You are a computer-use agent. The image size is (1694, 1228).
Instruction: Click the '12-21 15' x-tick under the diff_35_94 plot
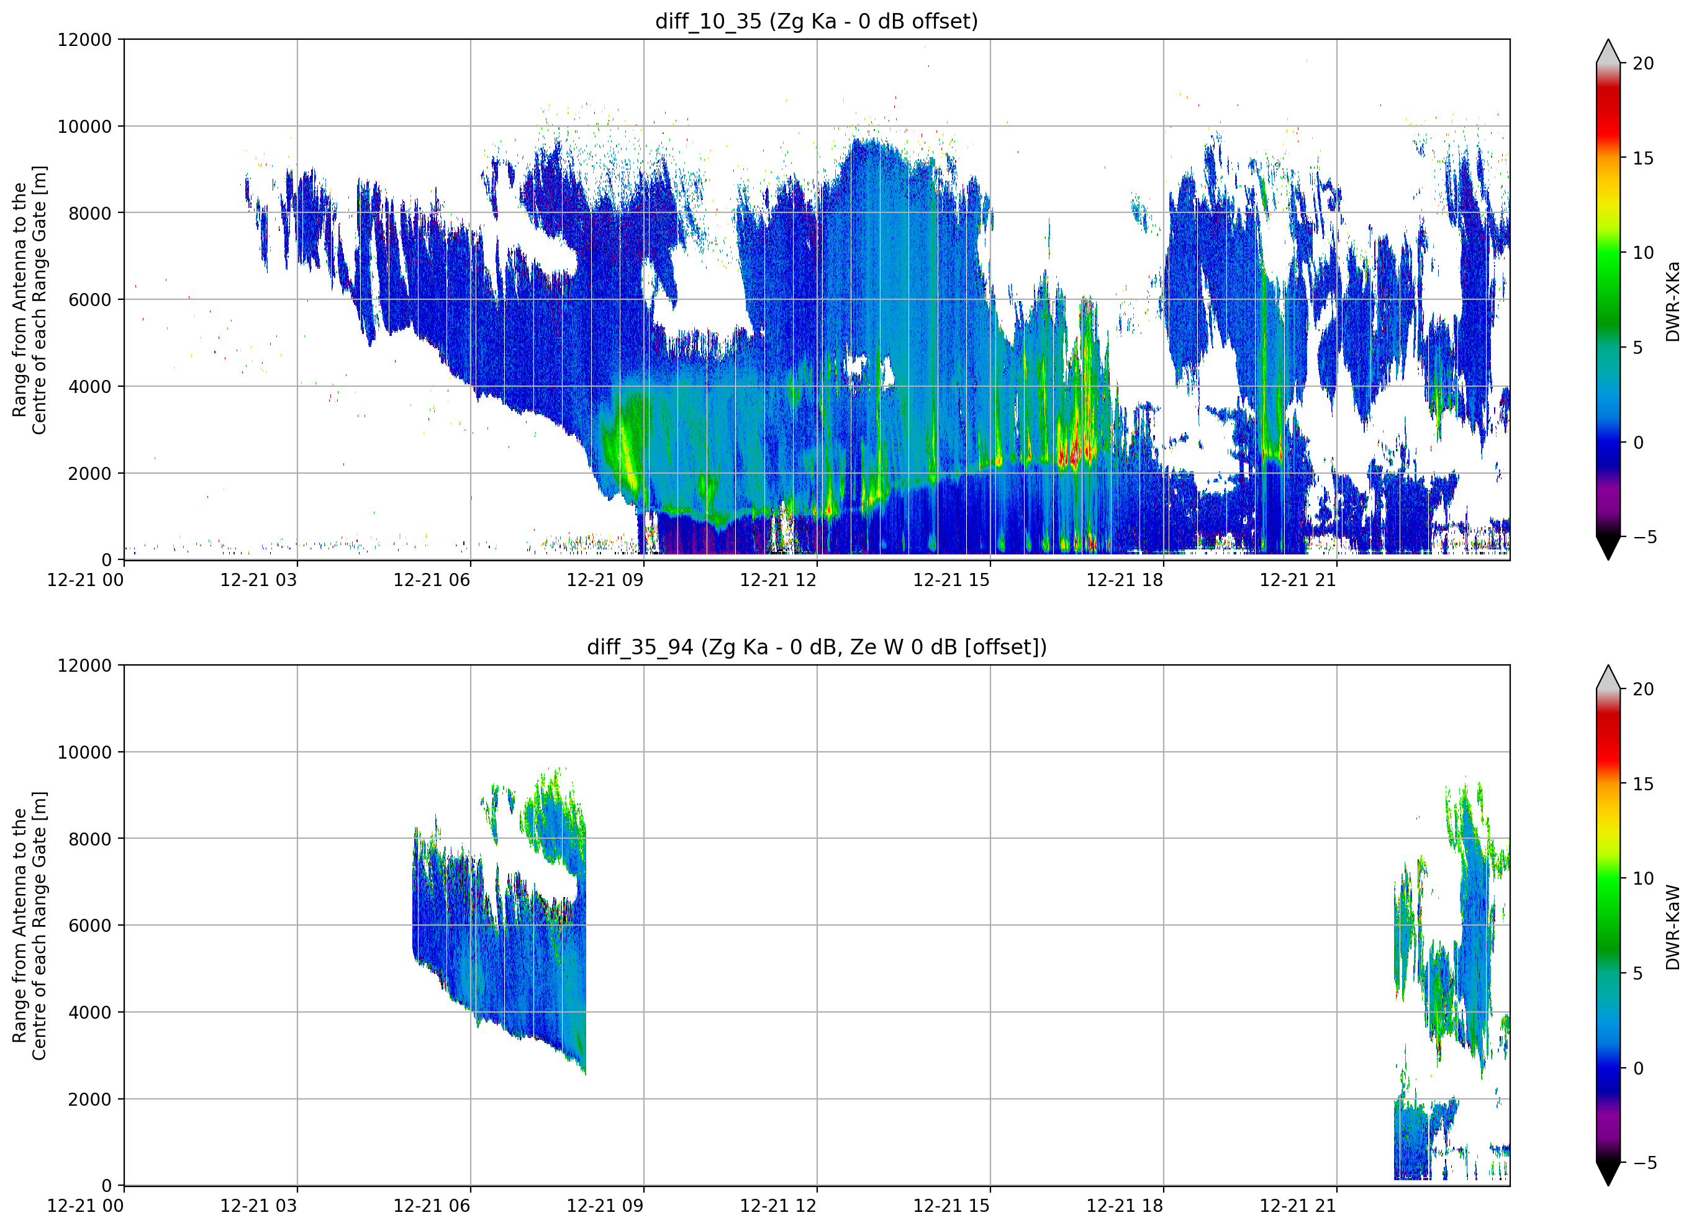pyautogui.click(x=951, y=1206)
